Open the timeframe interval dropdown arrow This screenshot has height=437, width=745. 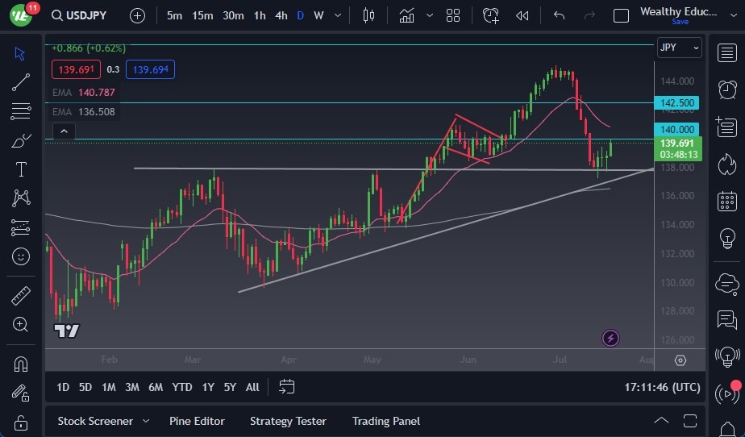pos(337,15)
